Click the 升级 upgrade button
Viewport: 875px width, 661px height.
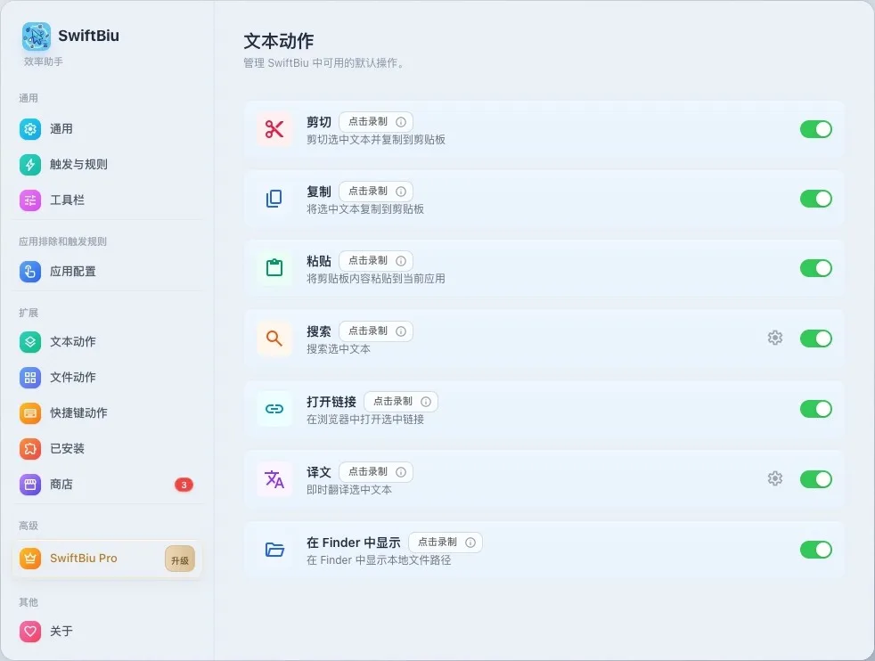coord(180,559)
